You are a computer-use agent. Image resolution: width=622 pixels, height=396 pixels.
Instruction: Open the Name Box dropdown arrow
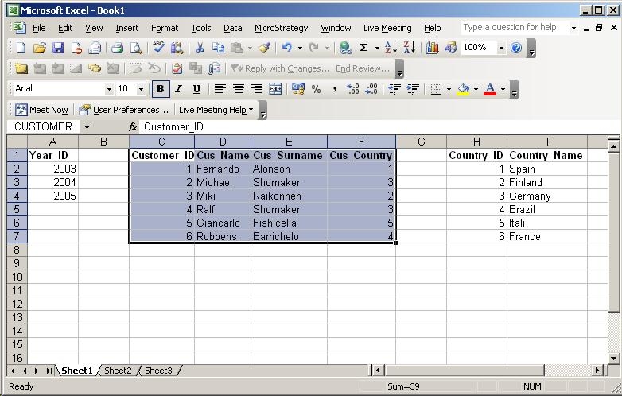pyautogui.click(x=87, y=127)
